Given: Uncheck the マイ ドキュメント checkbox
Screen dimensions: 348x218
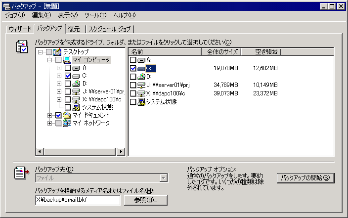Looking at the screenshot, I should (58, 115).
